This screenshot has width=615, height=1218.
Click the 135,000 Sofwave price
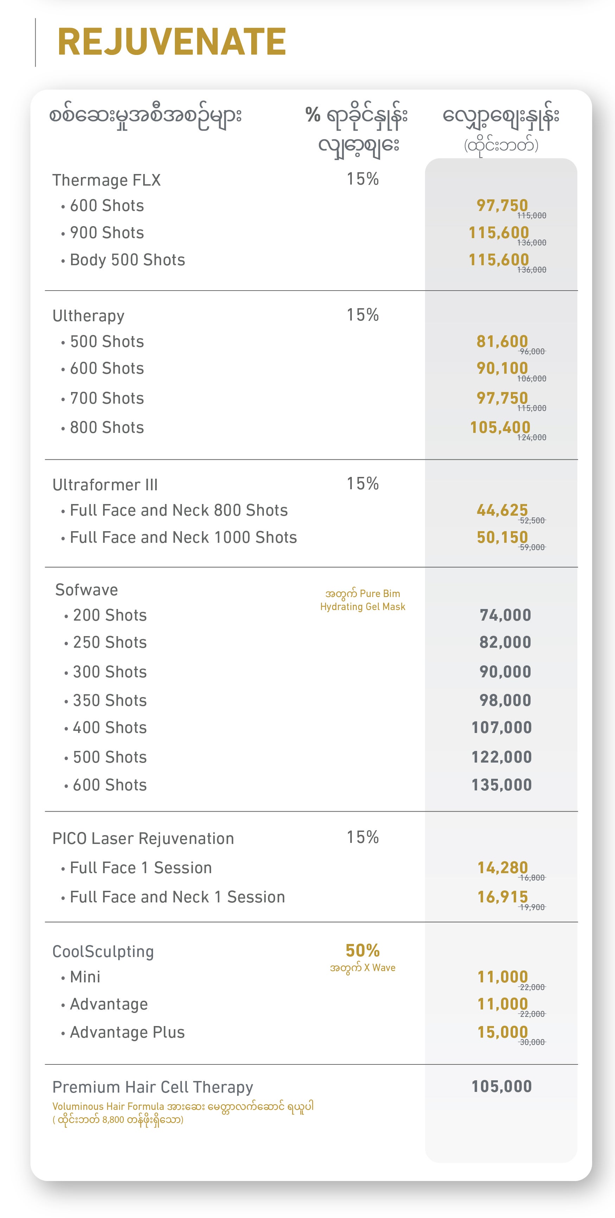pyautogui.click(x=502, y=785)
